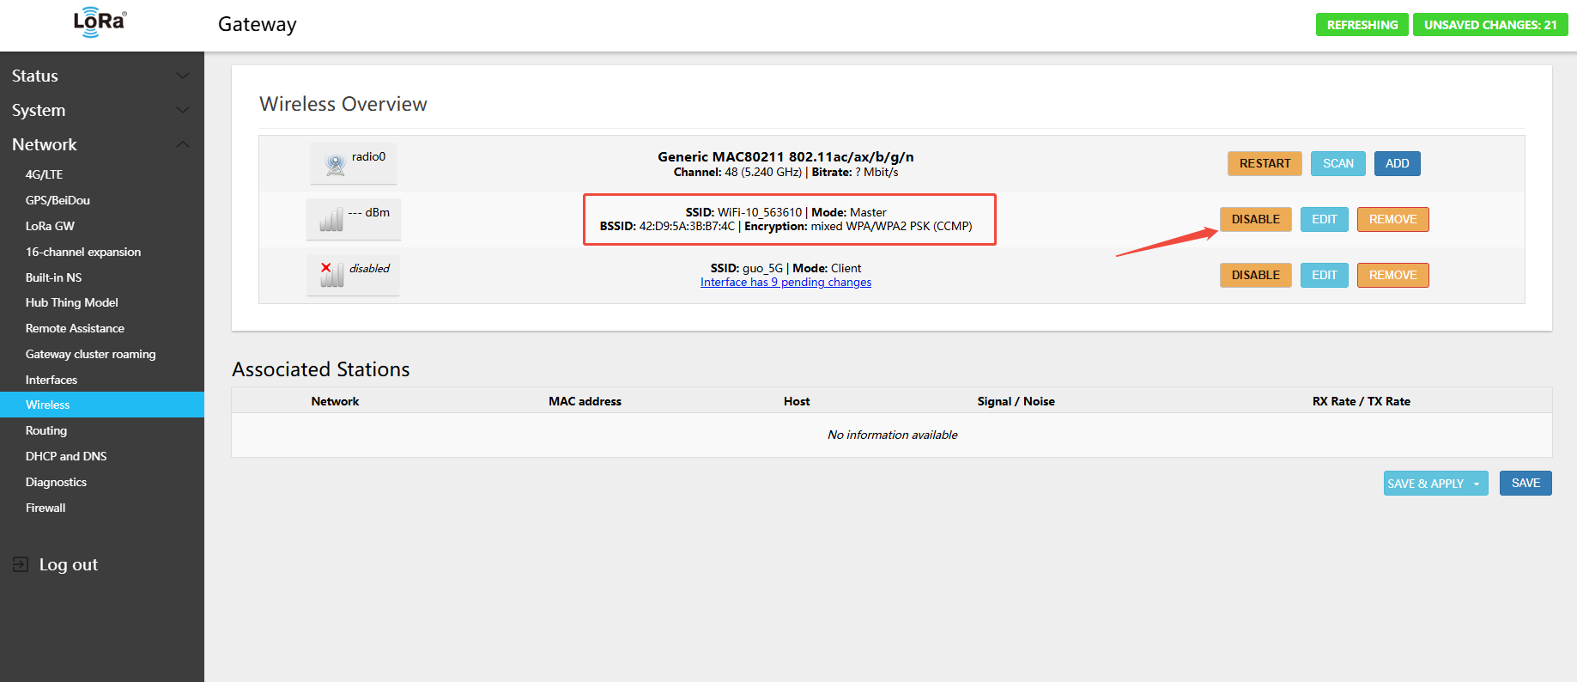
Task: Expand the Status menu section
Action: click(182, 76)
